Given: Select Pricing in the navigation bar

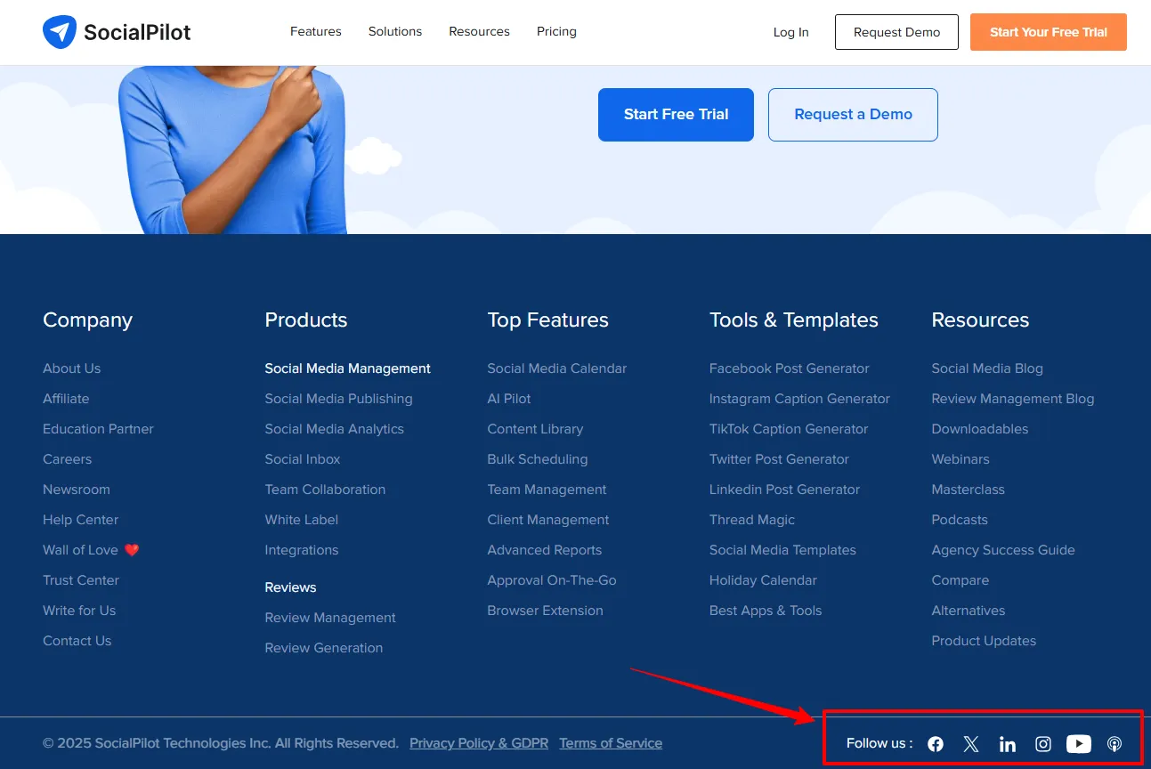Looking at the screenshot, I should point(555,31).
